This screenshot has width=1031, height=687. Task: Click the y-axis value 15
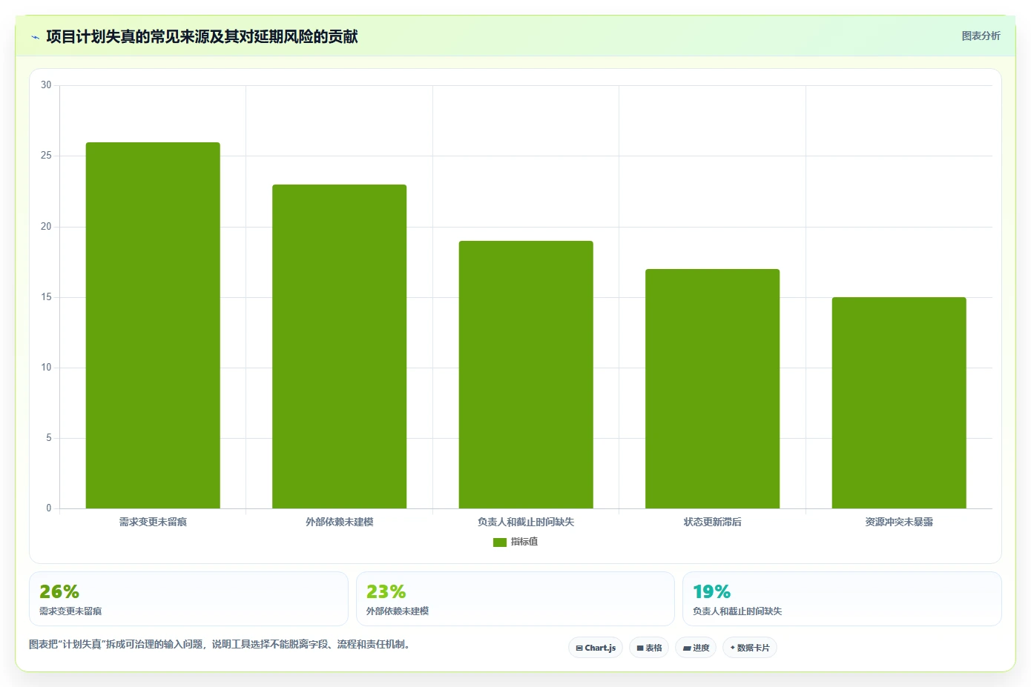coord(46,297)
